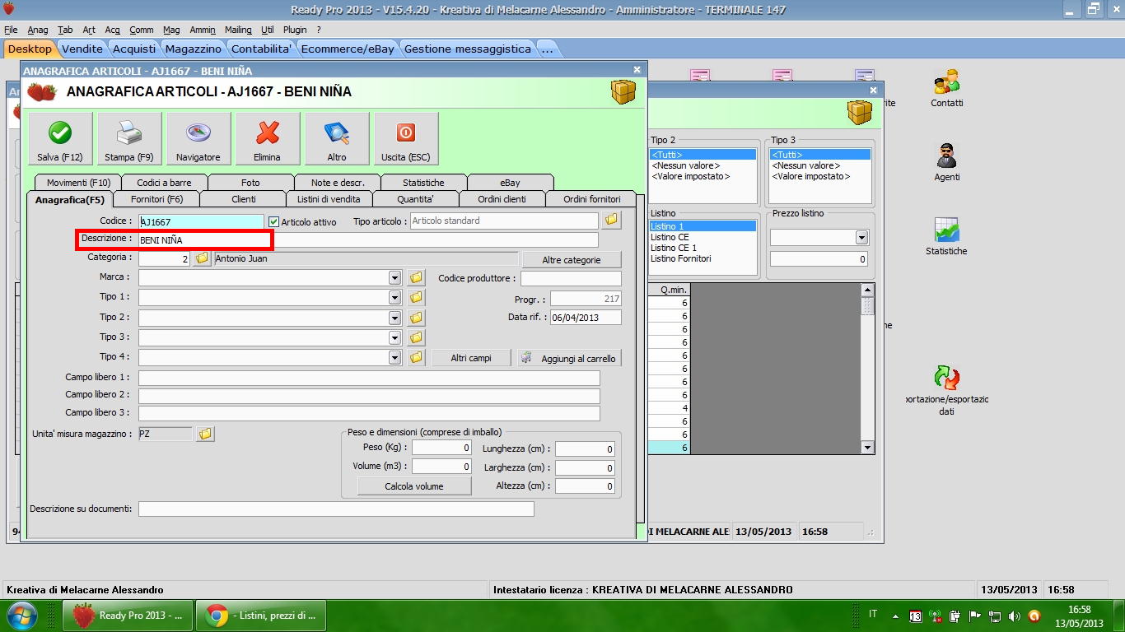
Task: Click the folder icon next to Tipo 2
Action: tap(416, 318)
